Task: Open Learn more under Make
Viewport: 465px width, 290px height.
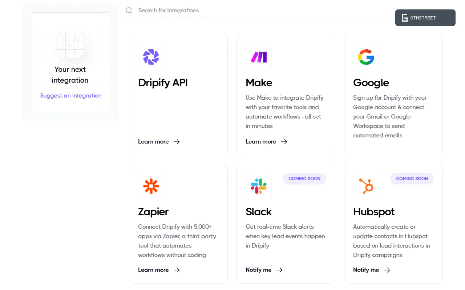Action: click(261, 142)
